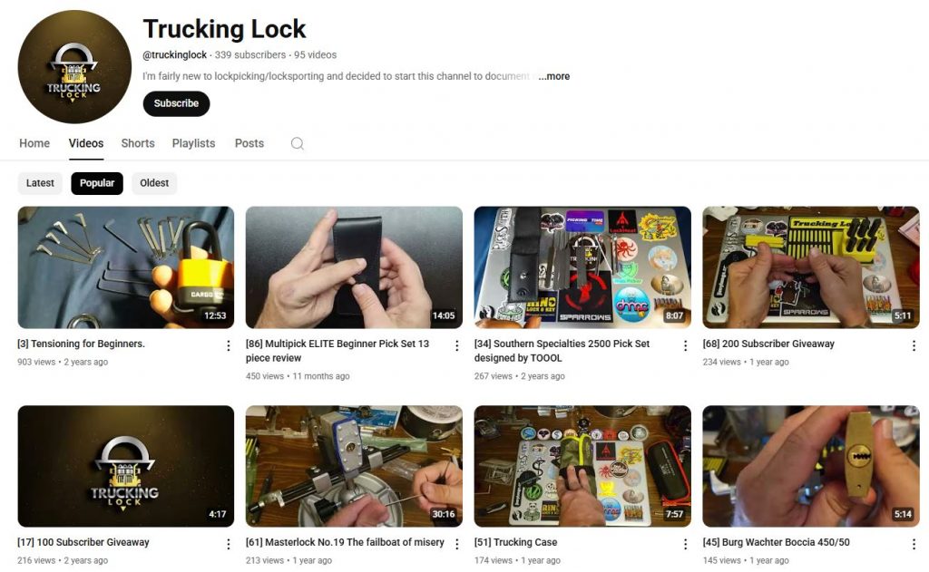Play the Burg Wachter Boccia video thumbnail
This screenshot has width=929, height=572.
[x=811, y=467]
